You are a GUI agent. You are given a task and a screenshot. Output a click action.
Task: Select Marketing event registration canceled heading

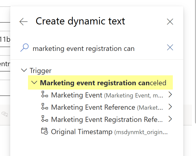tap(103, 83)
